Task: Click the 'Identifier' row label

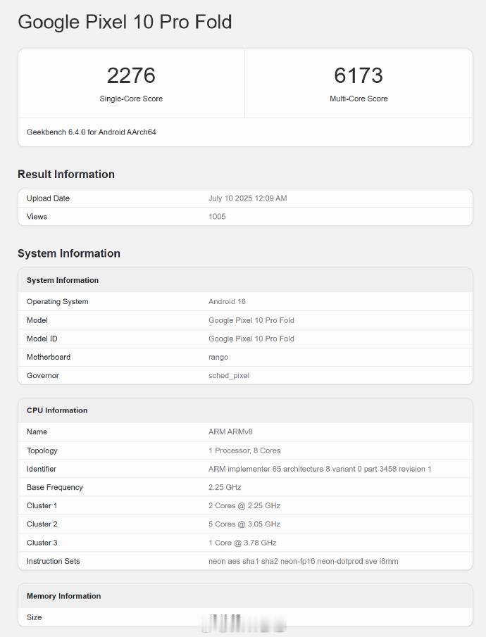Action: (42, 469)
